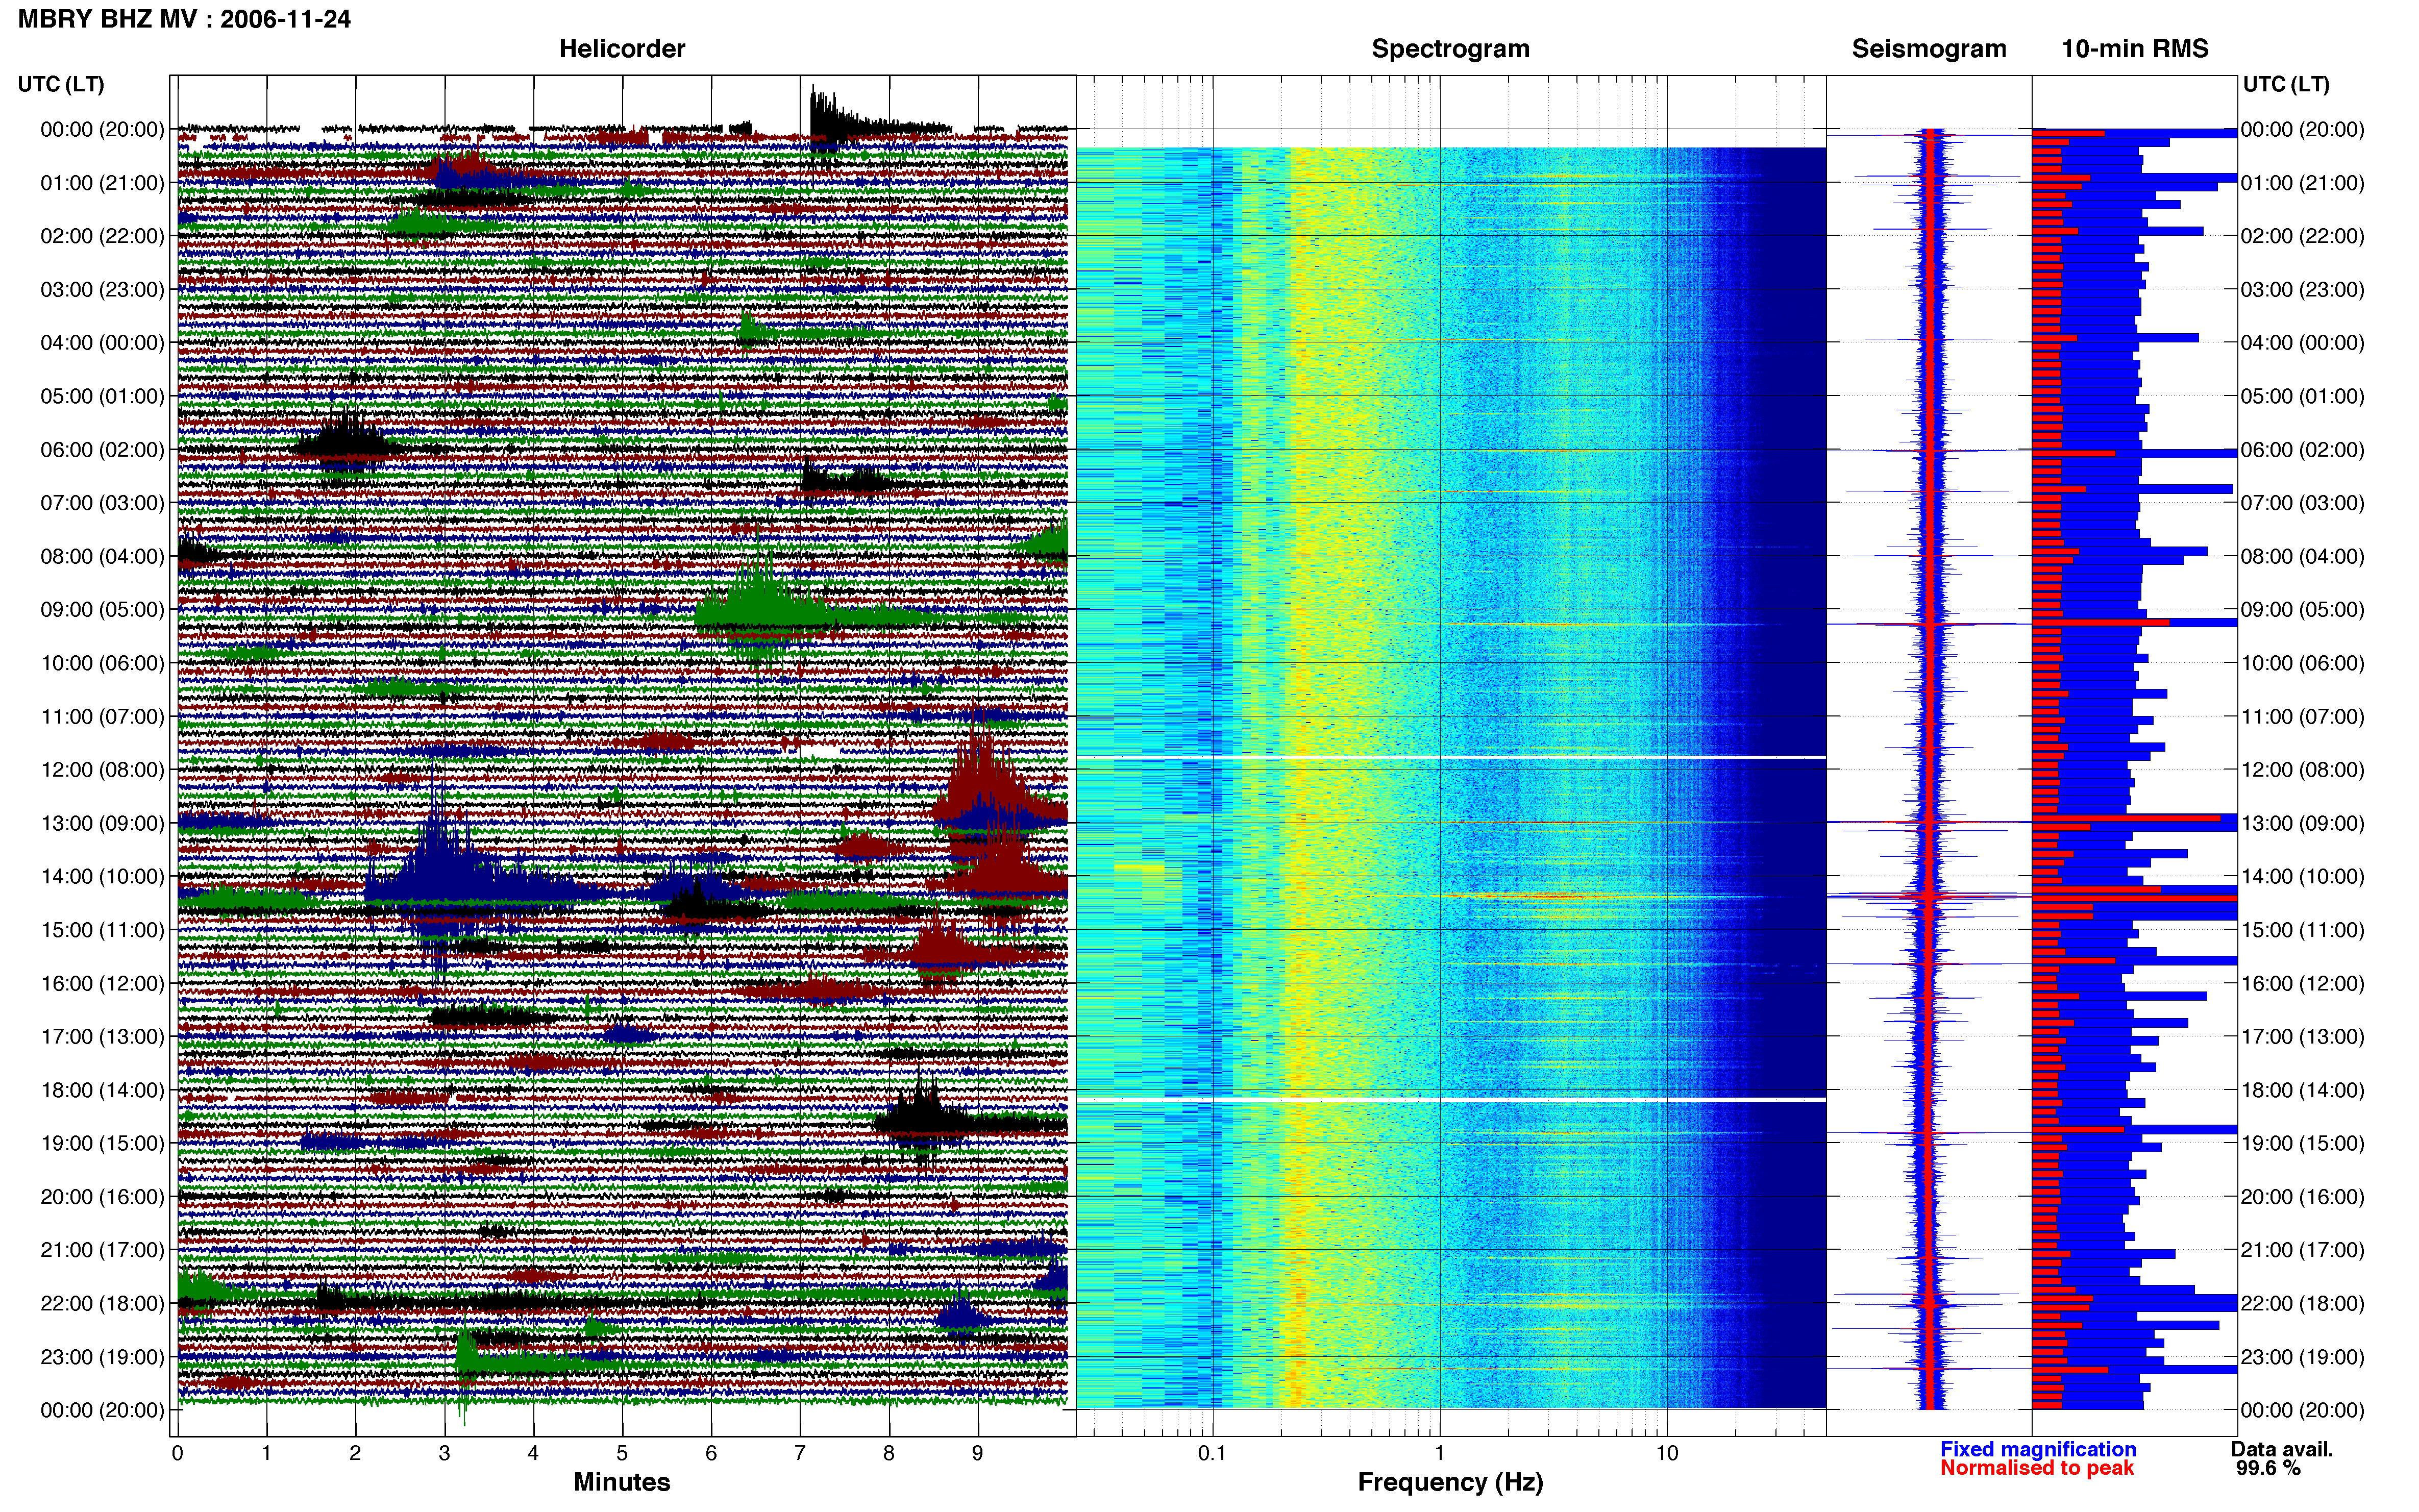The image size is (2419, 1512).
Task: Click the helicorder time label '18:00 (14:00)'
Action: point(102,1090)
